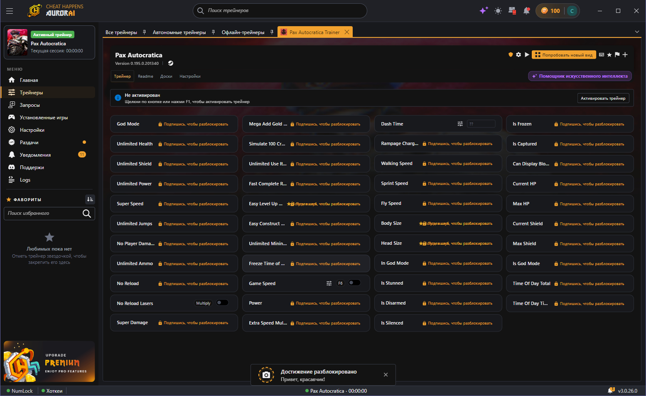646x396 pixels.
Task: Focus the Поиск избранного search field
Action: coord(49,214)
